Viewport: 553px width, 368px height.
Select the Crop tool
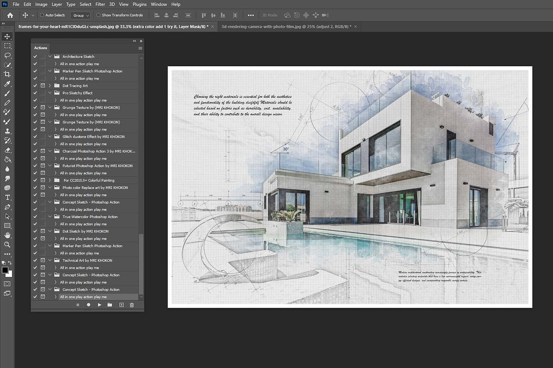coord(7,74)
